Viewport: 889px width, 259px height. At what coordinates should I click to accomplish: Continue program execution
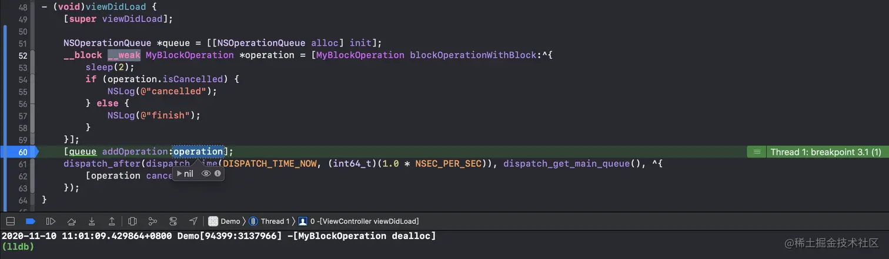51,221
